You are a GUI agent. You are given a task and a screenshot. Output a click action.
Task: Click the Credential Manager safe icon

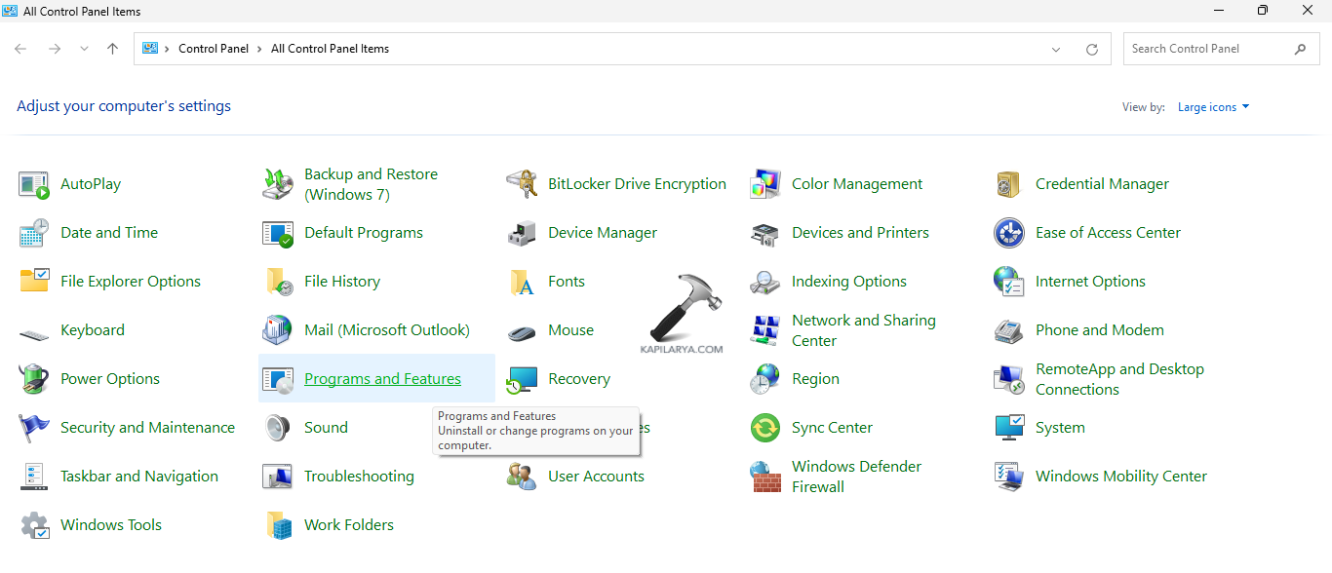click(1008, 184)
